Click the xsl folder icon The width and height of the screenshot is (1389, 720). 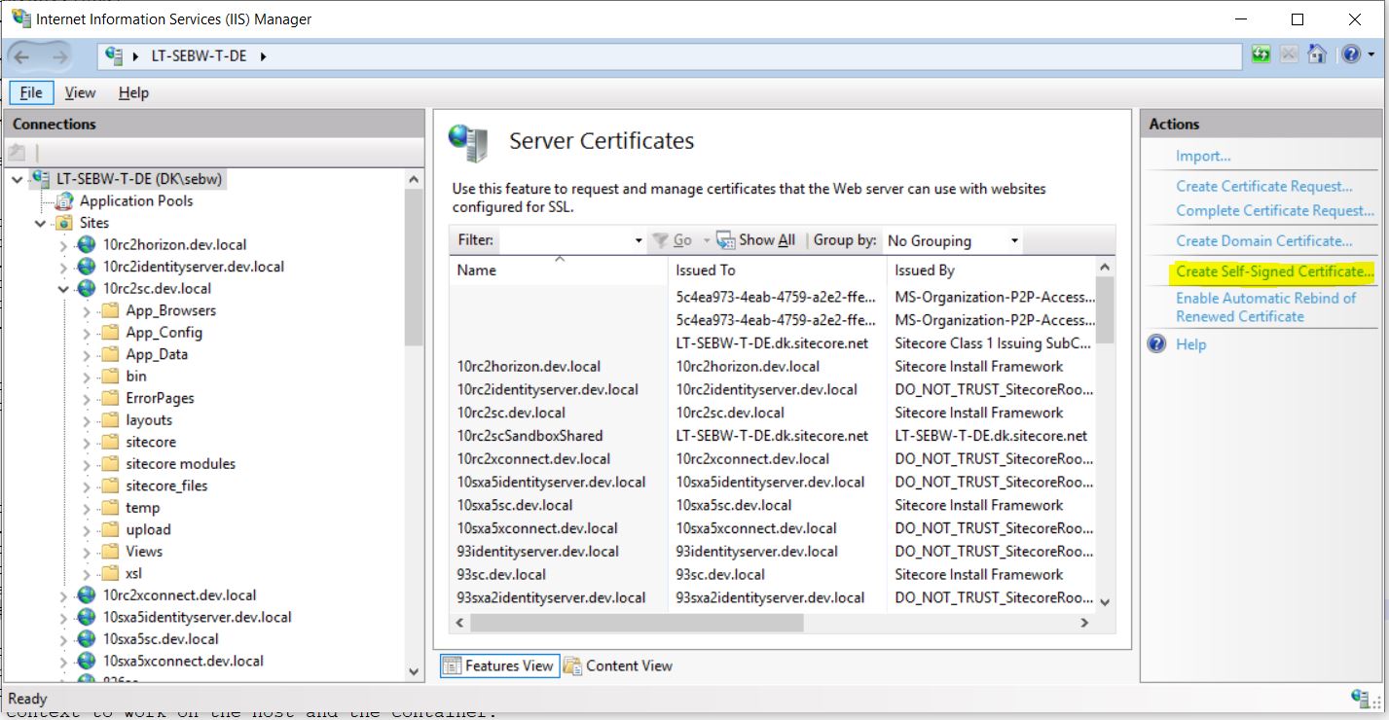coord(110,573)
